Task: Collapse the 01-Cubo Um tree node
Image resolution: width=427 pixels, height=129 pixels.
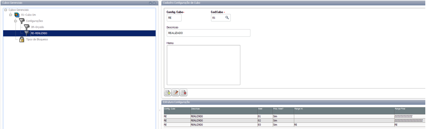Action: point(11,15)
